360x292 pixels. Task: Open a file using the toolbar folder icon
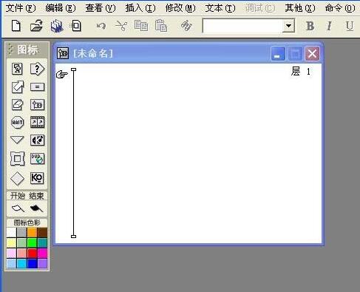click(x=36, y=26)
